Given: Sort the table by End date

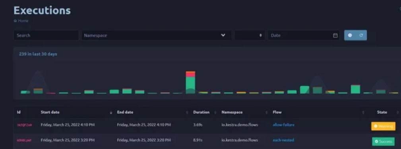Looking at the screenshot, I should [x=125, y=112].
